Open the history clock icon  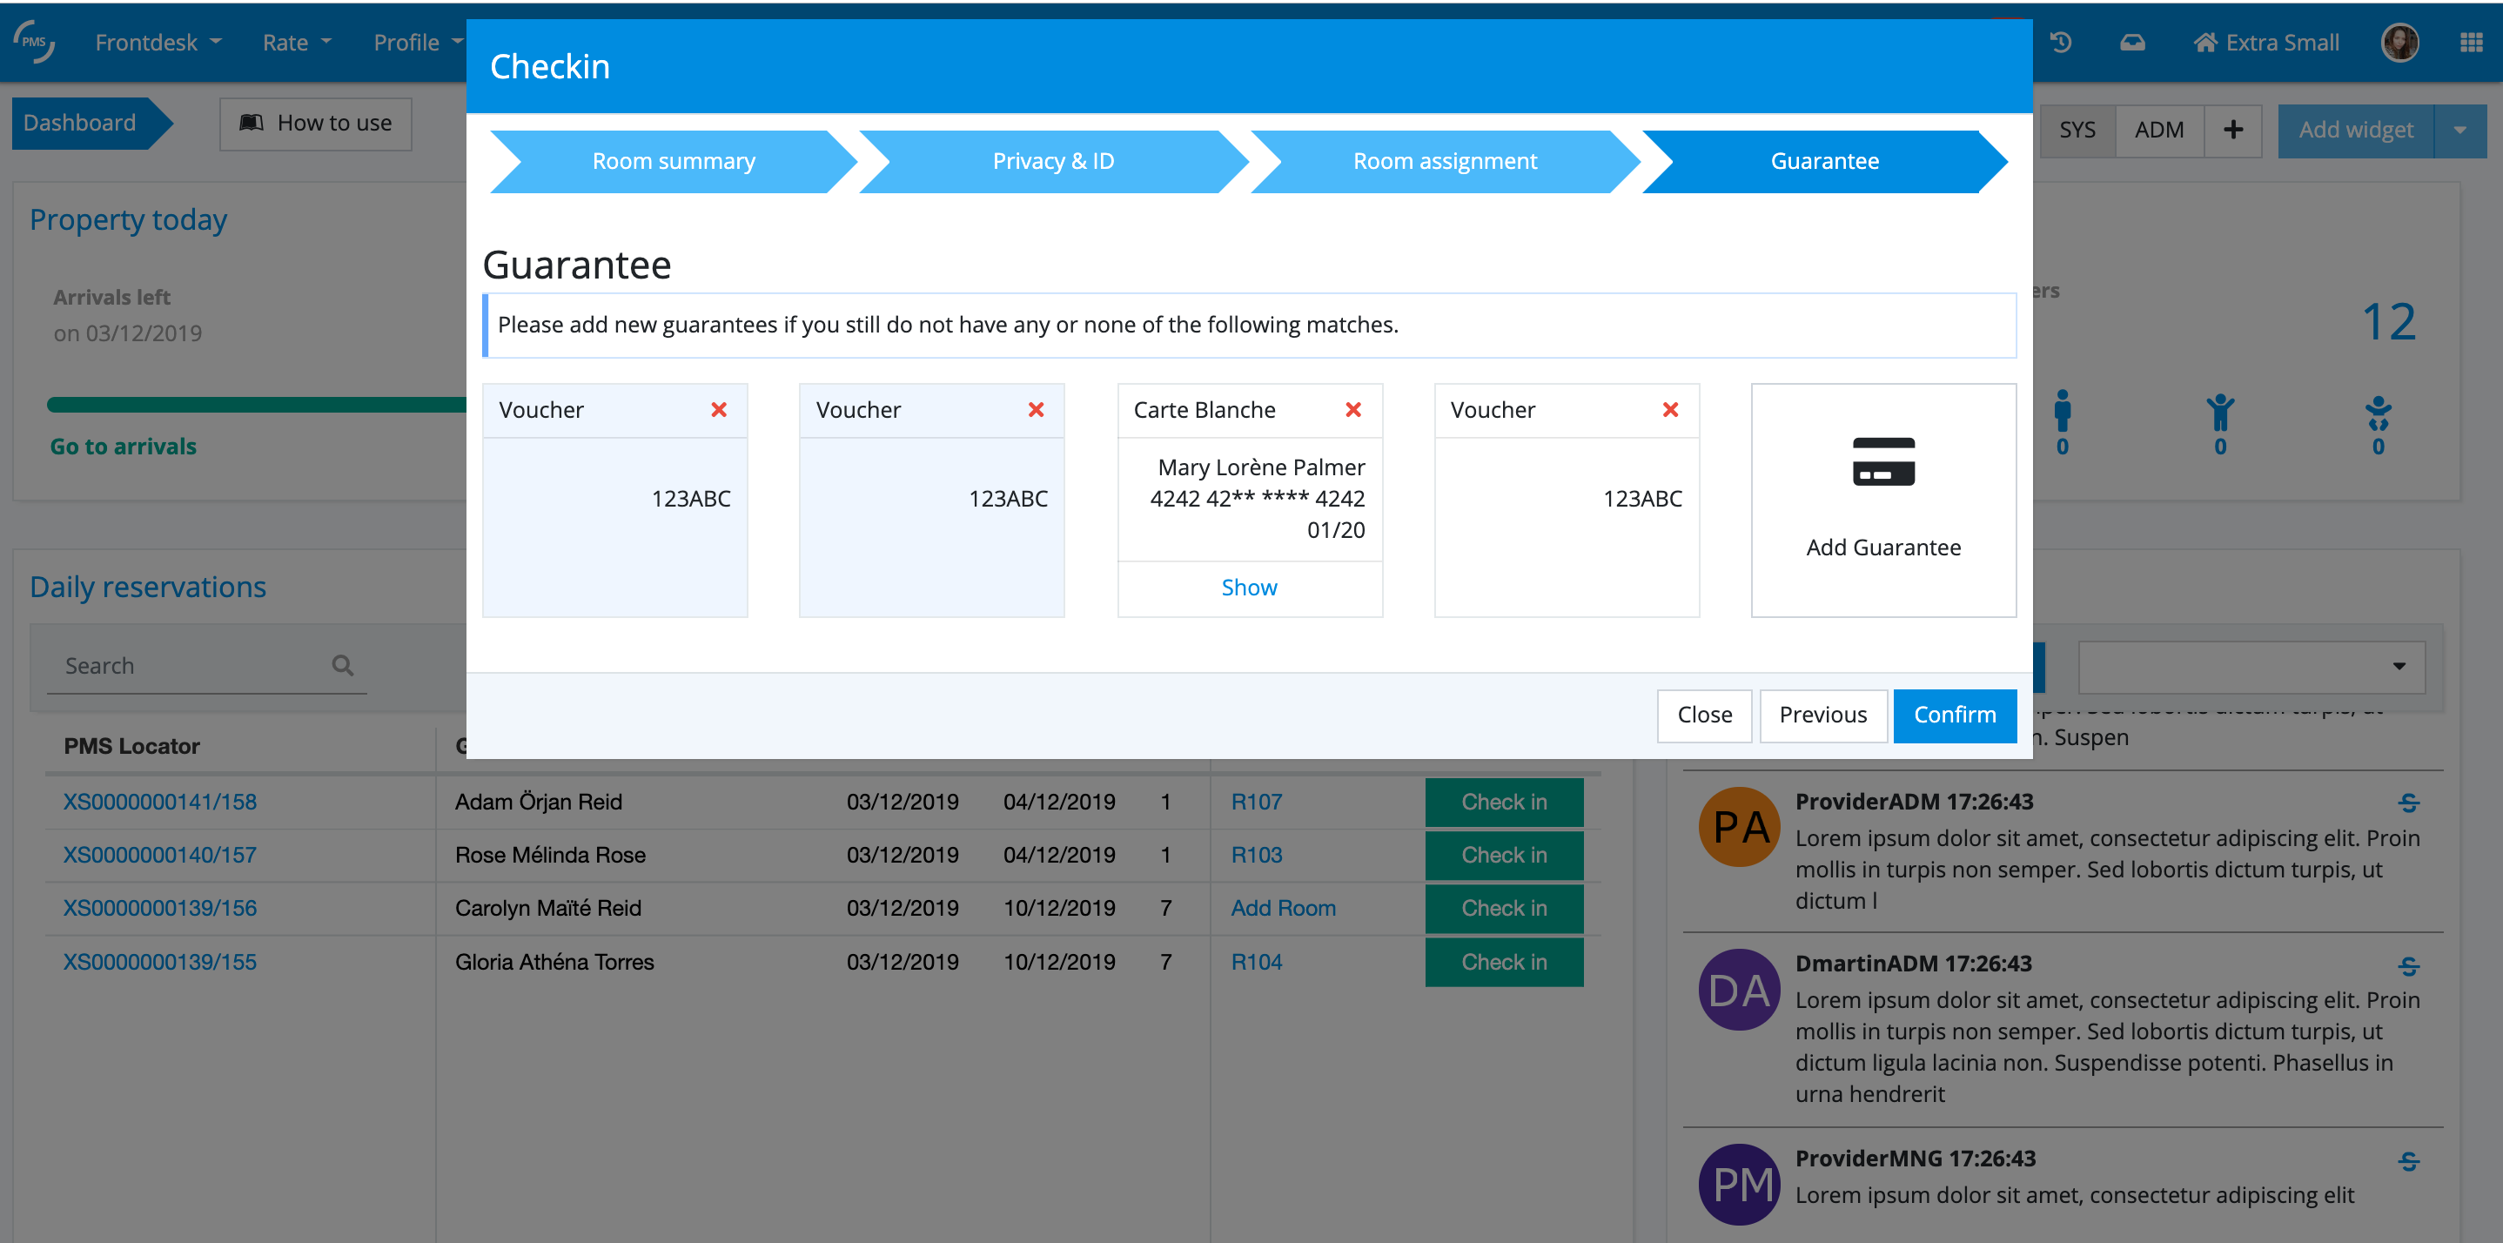pyautogui.click(x=2060, y=43)
